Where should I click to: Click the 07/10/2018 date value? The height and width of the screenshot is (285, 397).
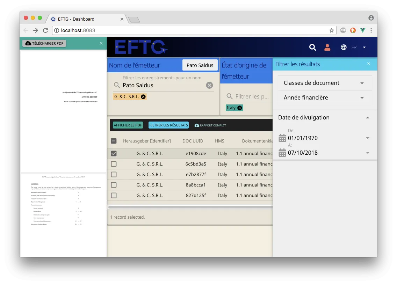coord(303,153)
